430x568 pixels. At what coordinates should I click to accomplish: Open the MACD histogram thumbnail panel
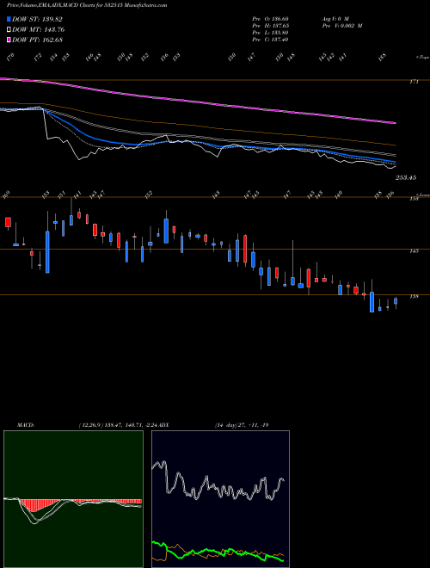(73, 499)
